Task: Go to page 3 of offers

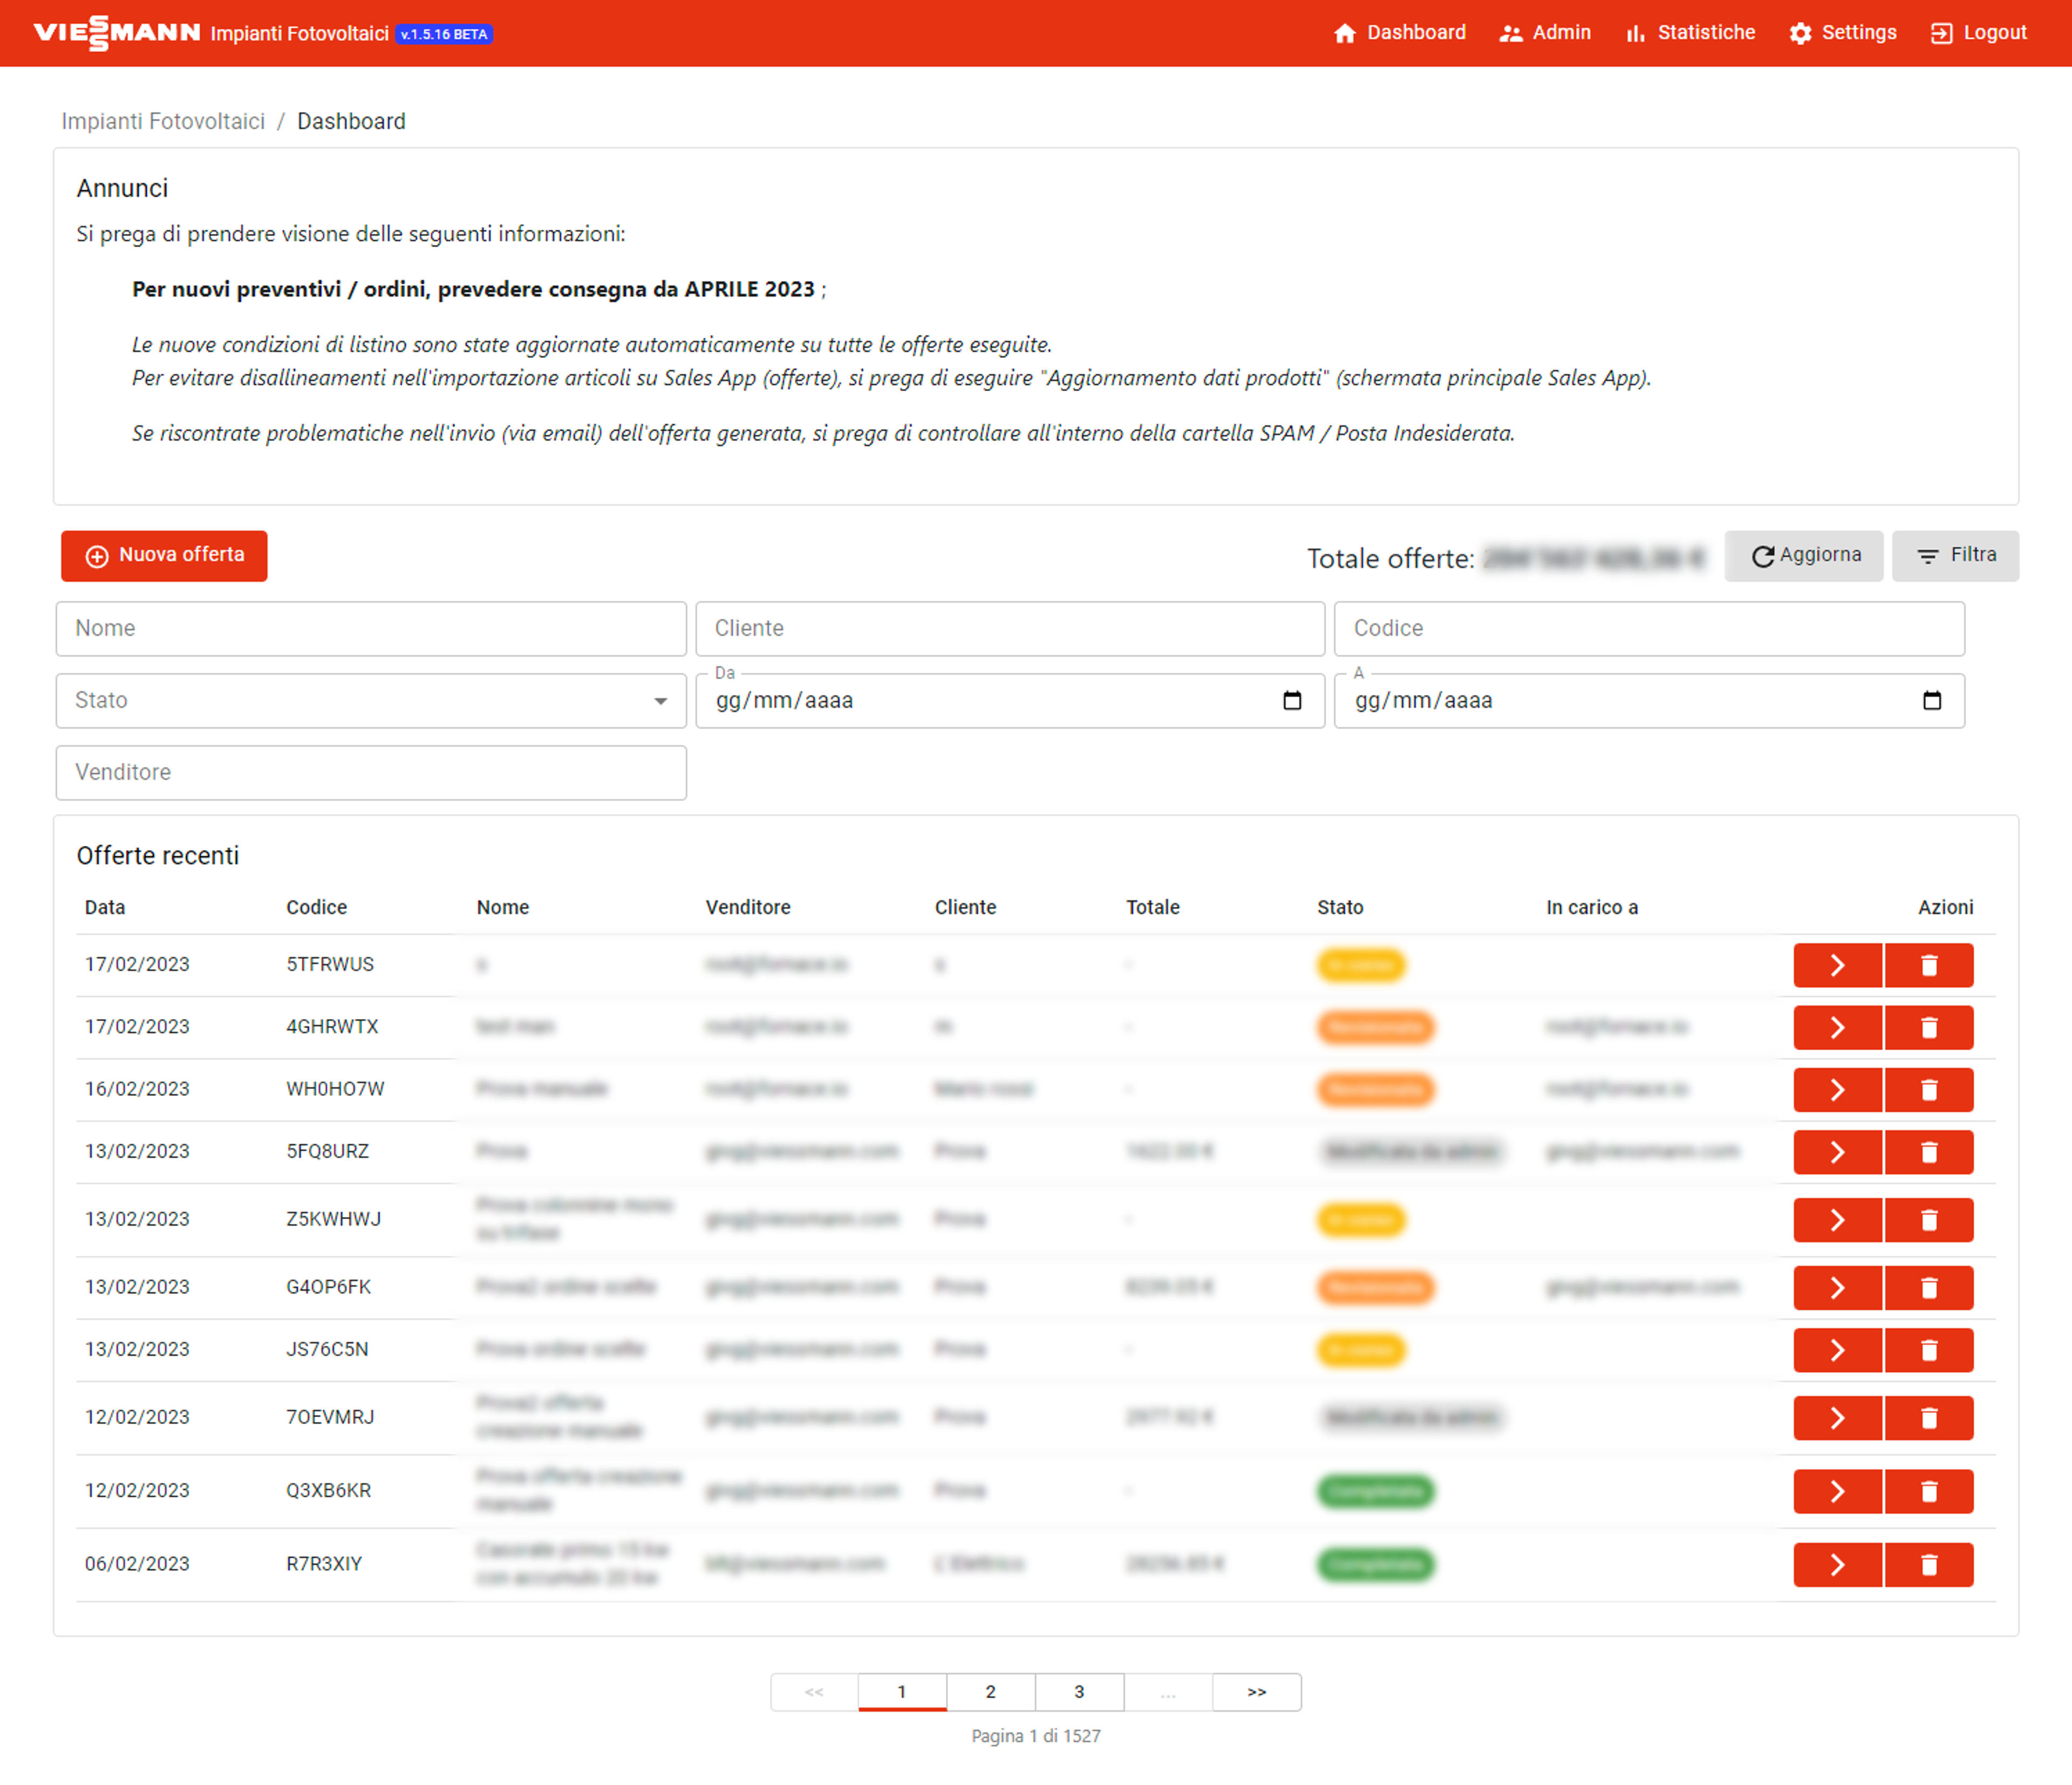Action: point(1079,1691)
